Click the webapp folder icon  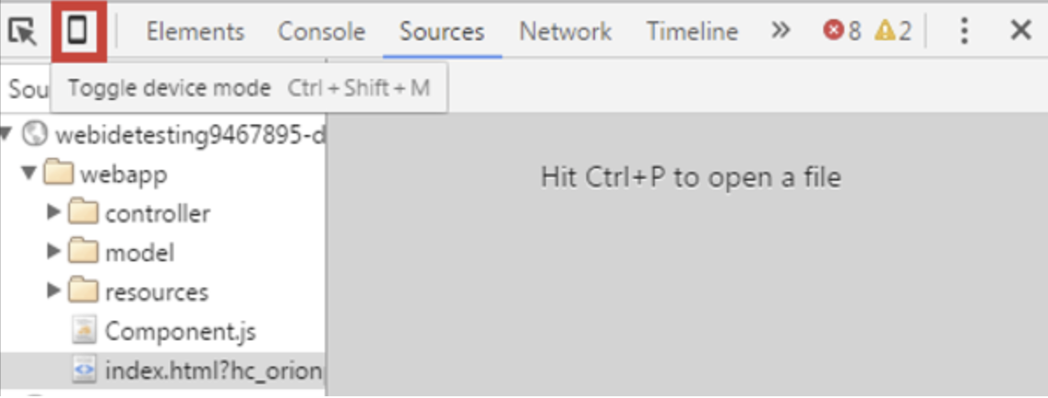(59, 174)
